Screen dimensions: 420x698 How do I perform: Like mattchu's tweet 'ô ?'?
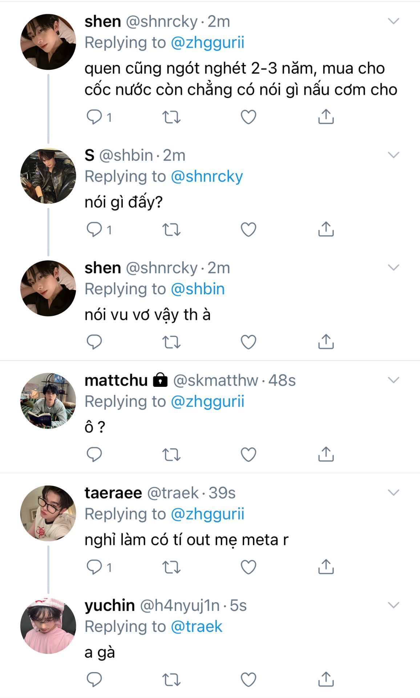click(249, 454)
